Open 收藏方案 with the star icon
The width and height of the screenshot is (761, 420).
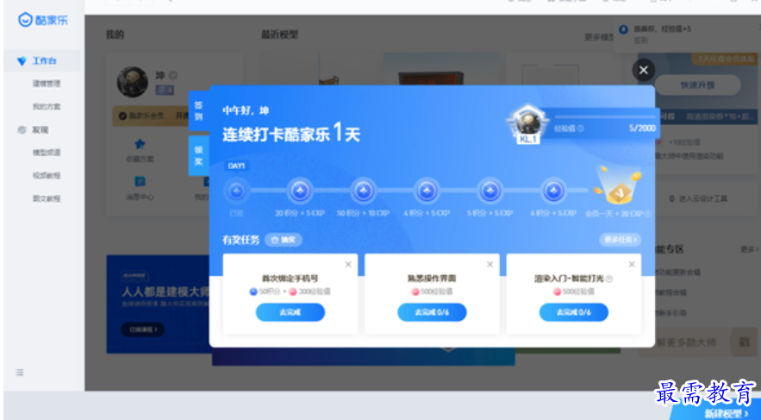coord(140,151)
